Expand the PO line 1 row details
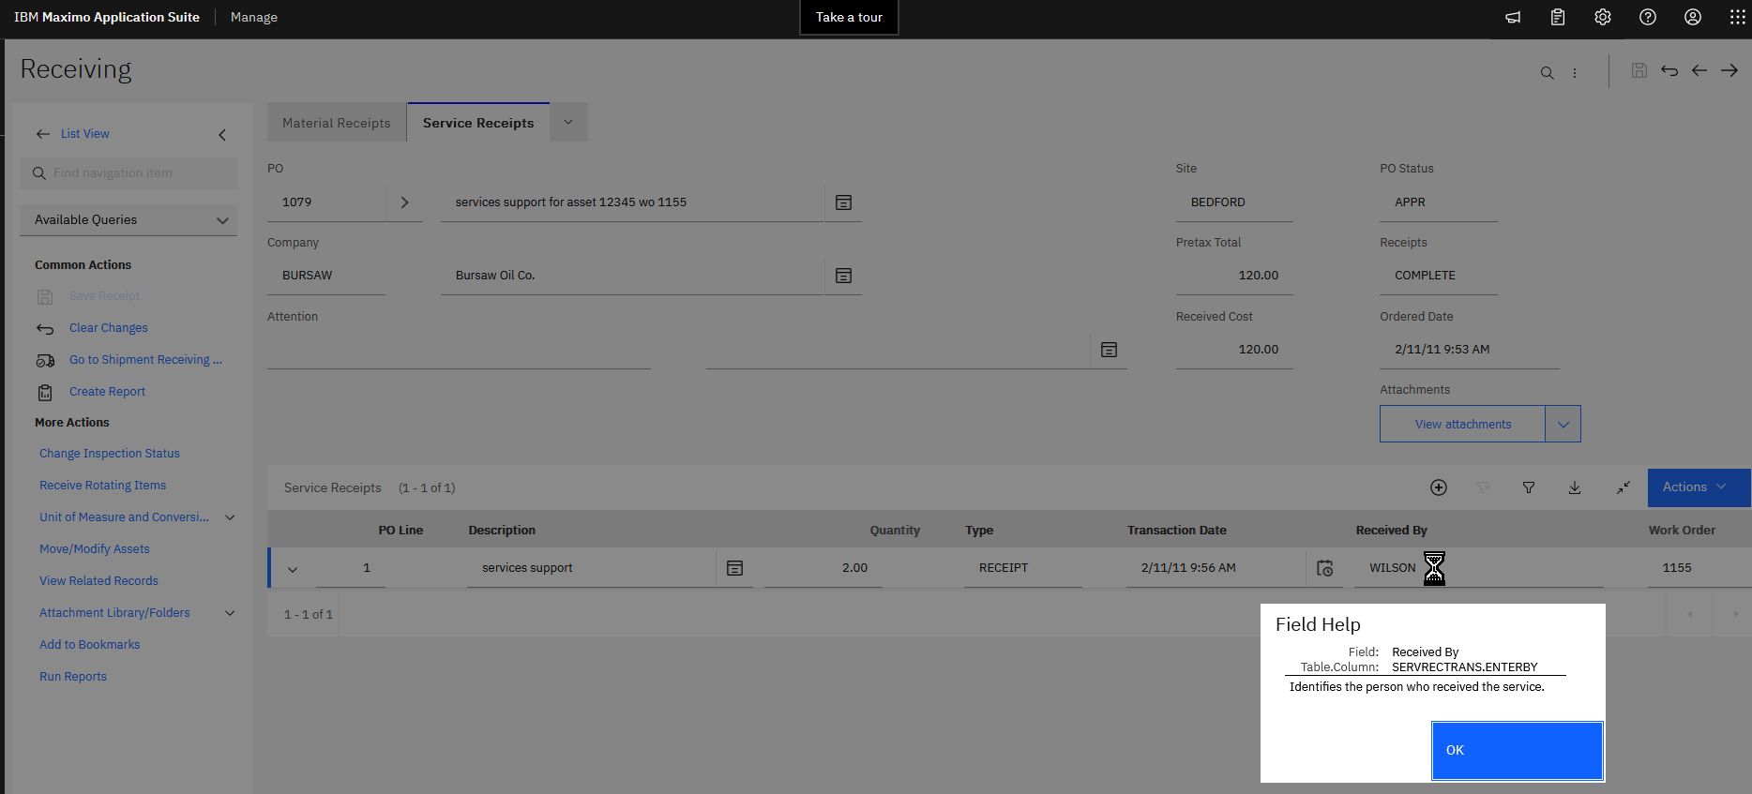Image resolution: width=1752 pixels, height=794 pixels. 293,569
